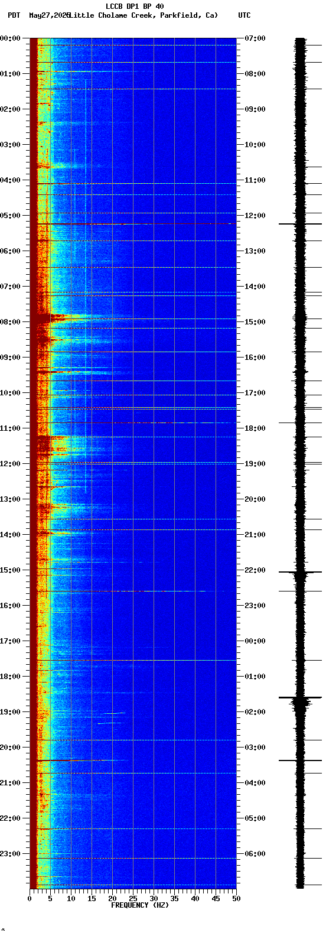This screenshot has width=326, height=936.
Task: Click the 10:00 PDT time label on left axis
Action: coord(10,393)
